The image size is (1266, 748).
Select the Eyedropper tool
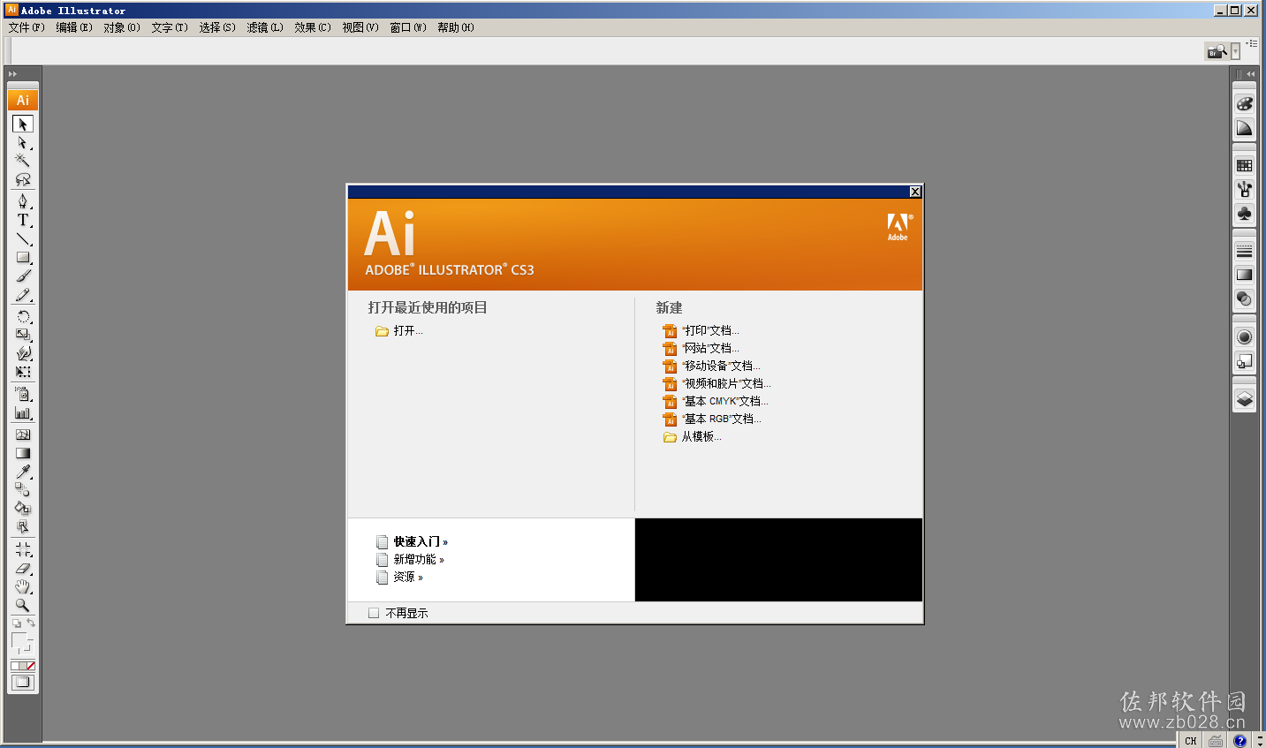[23, 472]
